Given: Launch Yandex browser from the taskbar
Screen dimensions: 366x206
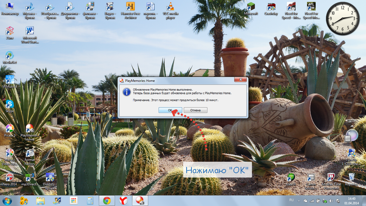Looking at the screenshot, I should click(123, 201).
